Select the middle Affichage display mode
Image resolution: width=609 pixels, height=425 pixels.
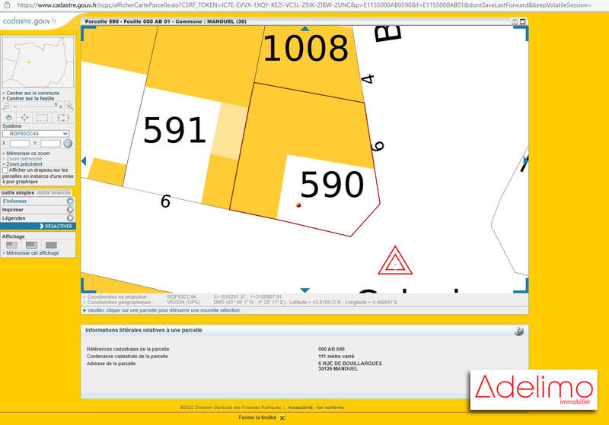pyautogui.click(x=31, y=245)
